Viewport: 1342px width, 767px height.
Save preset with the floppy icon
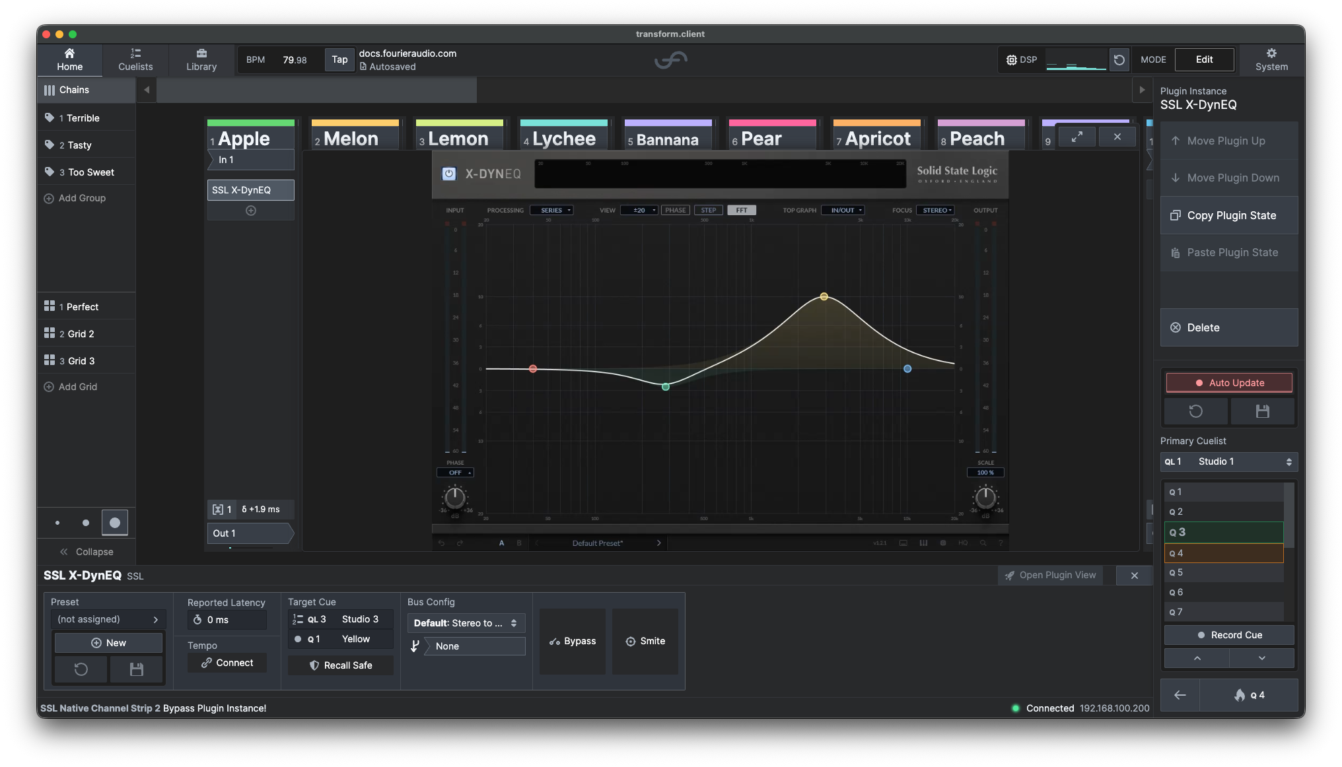(137, 669)
